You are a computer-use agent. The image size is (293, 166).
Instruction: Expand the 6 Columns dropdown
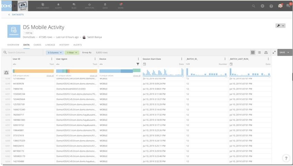coord(55,53)
